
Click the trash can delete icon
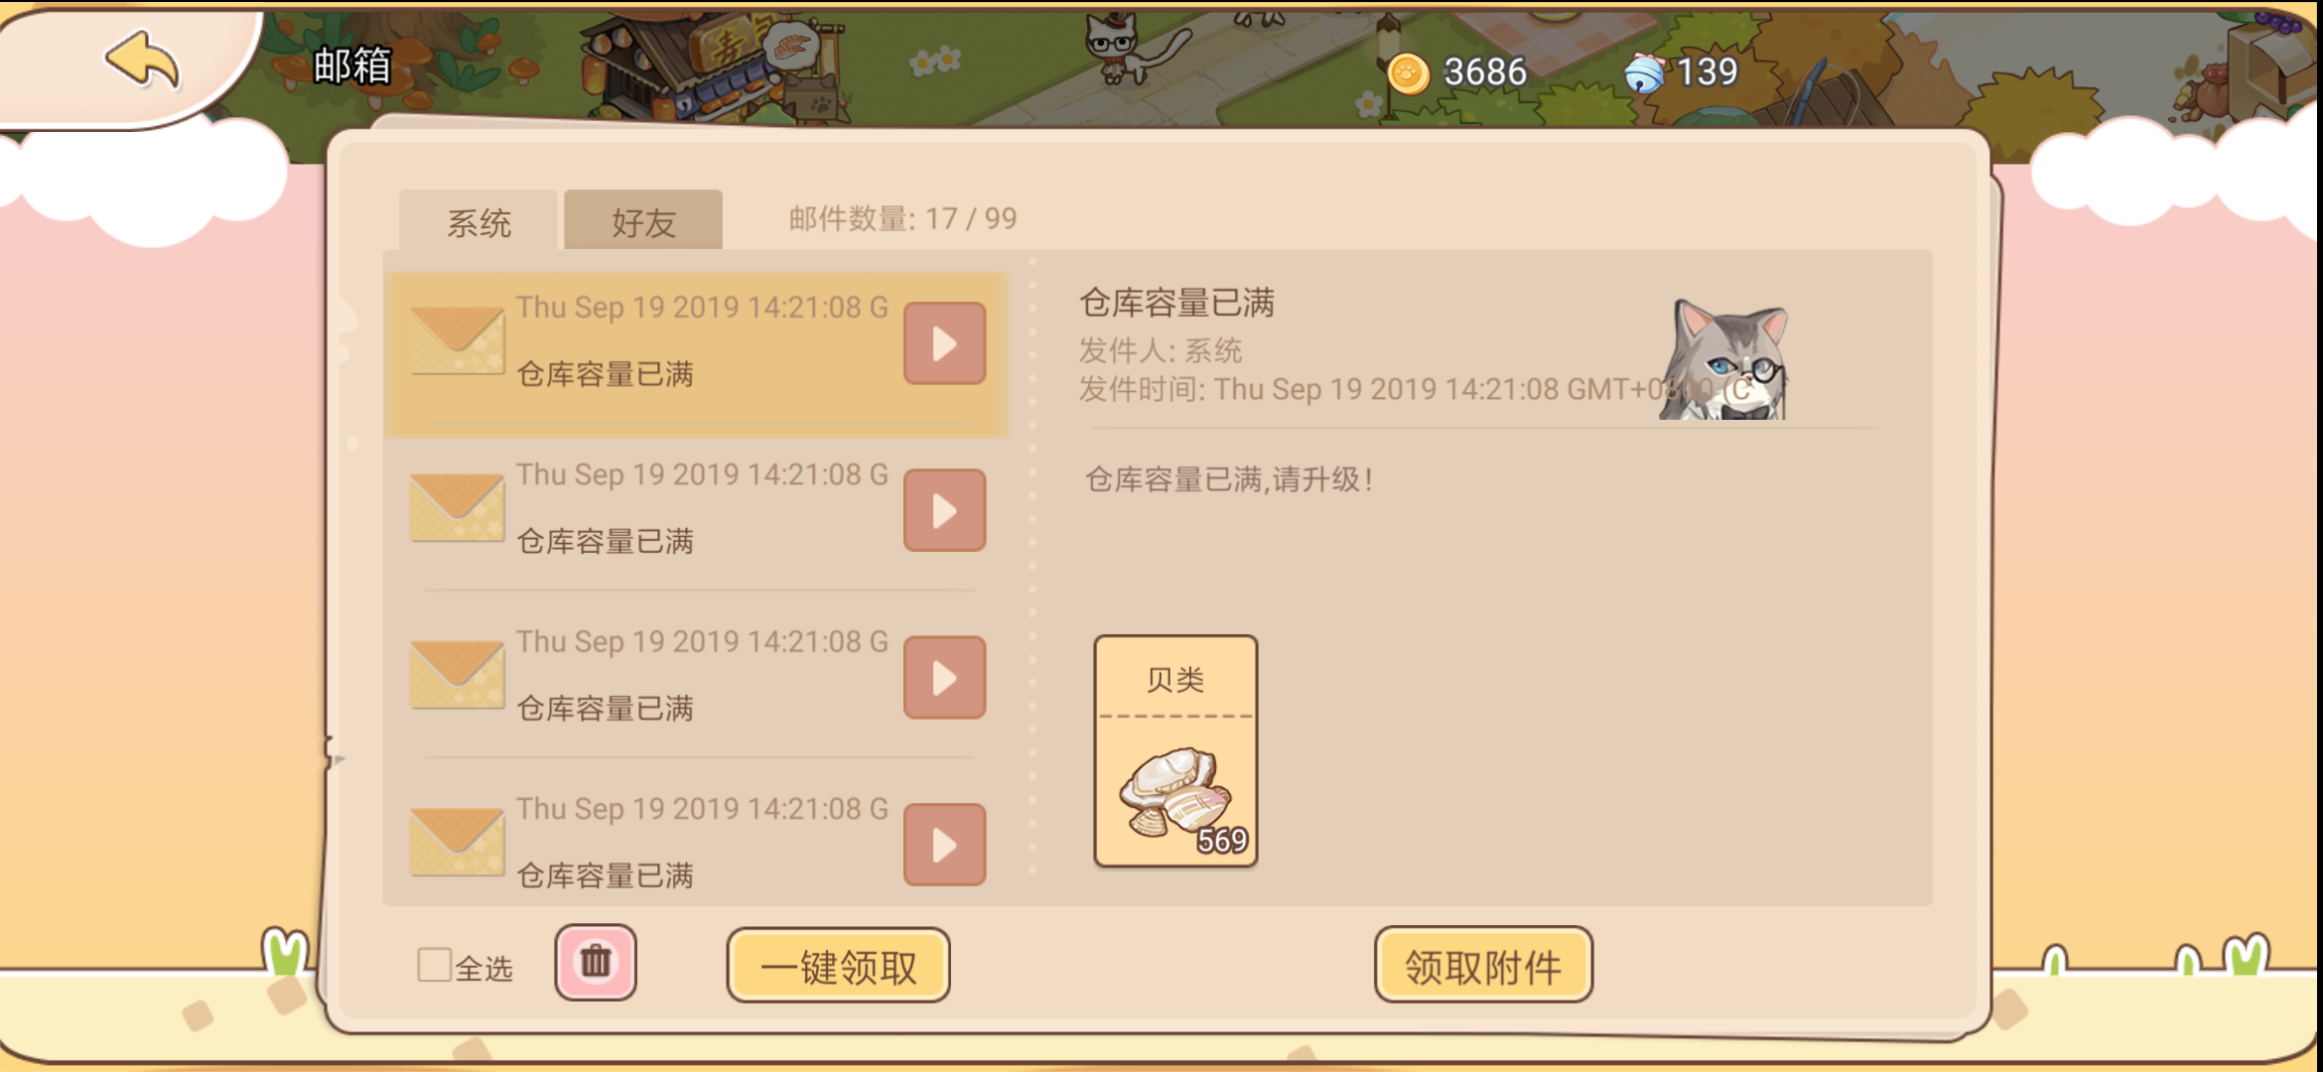(x=596, y=962)
